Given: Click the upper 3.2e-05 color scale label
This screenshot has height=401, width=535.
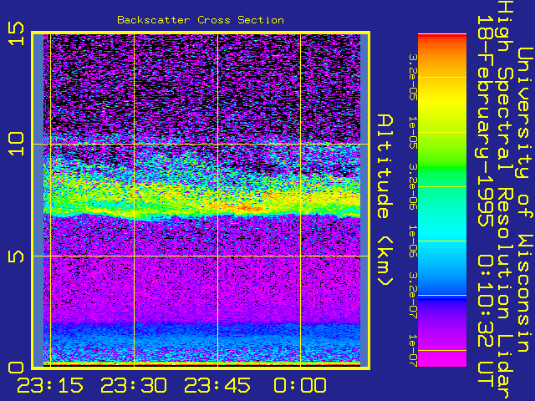Looking at the screenshot, I should point(413,78).
